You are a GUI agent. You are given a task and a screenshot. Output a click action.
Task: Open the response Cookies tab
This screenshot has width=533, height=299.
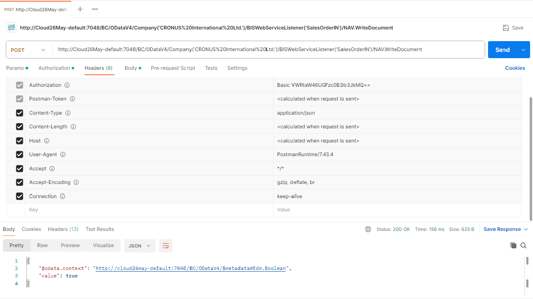[x=31, y=229]
